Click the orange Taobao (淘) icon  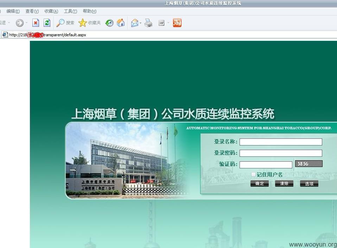[x=177, y=23]
